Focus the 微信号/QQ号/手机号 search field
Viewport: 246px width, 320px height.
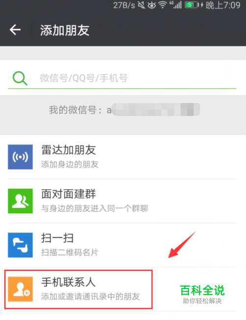click(122, 78)
